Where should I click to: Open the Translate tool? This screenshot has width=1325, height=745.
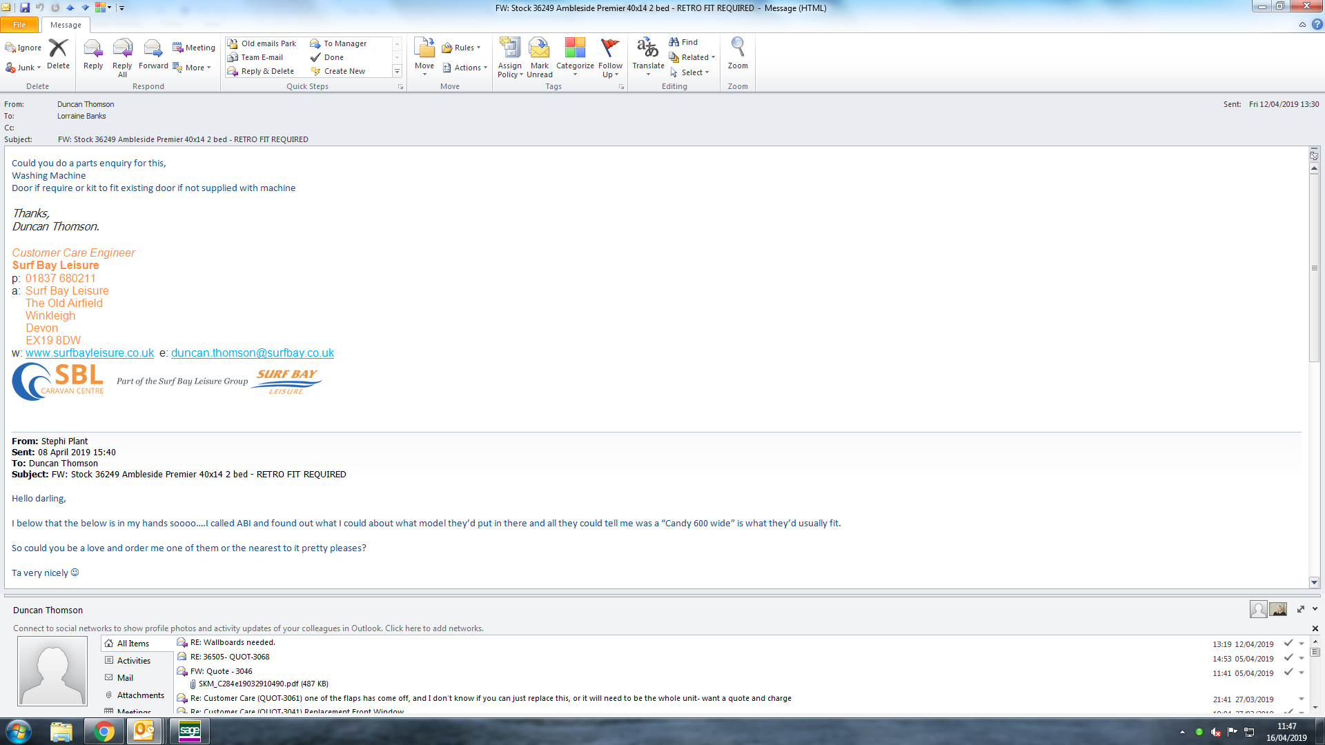[647, 50]
